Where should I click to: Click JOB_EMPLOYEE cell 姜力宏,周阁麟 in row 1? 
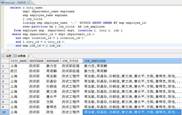coord(132,66)
